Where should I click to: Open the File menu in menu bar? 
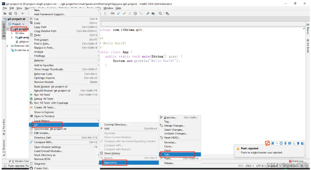pos(5,8)
